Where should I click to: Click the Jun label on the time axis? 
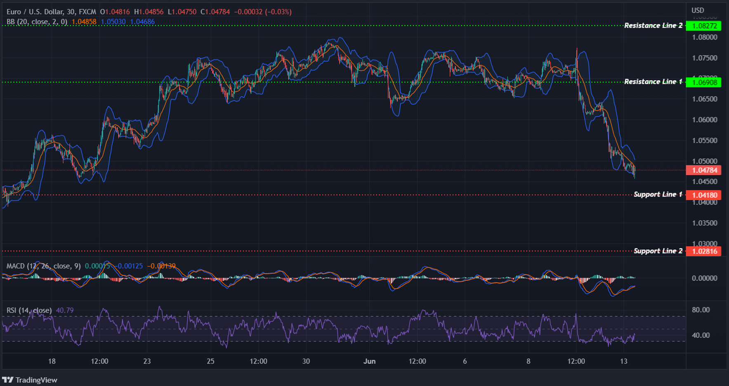[x=370, y=361]
